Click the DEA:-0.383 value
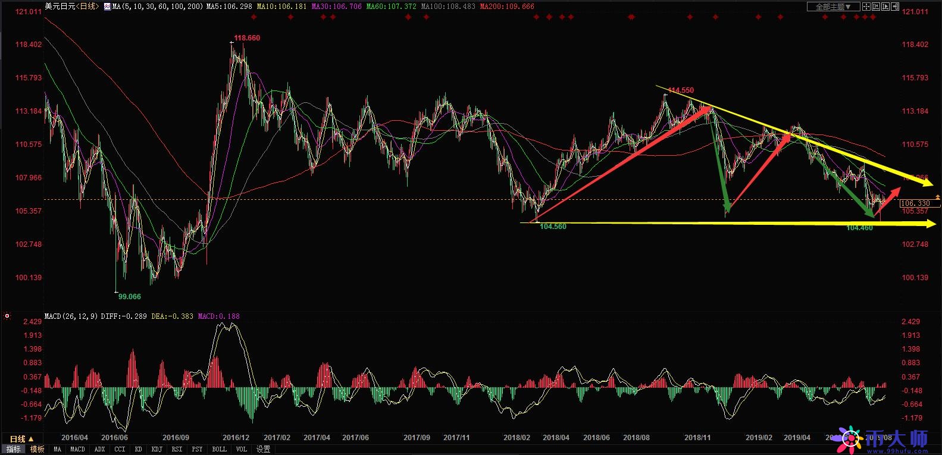Viewport: 942px width, 455px height. click(x=173, y=316)
